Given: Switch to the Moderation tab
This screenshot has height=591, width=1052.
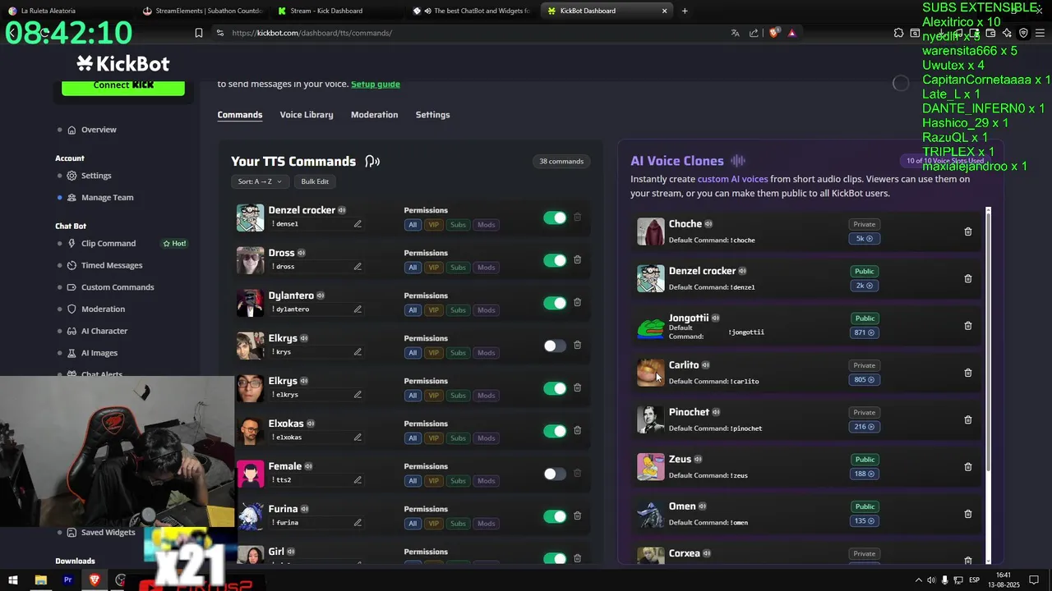Looking at the screenshot, I should 374,115.
